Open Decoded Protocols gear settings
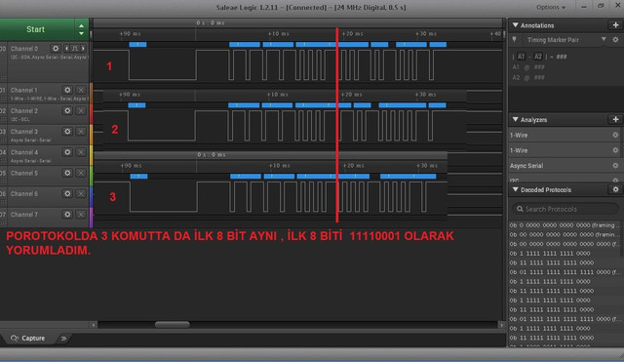This screenshot has width=624, height=362. coord(615,189)
